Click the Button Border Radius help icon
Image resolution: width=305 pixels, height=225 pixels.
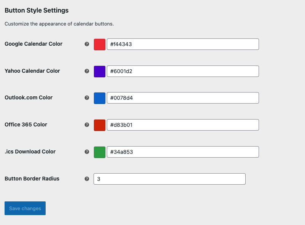[x=87, y=179]
